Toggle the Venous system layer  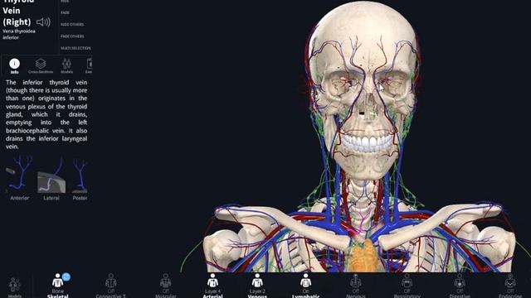(x=257, y=286)
